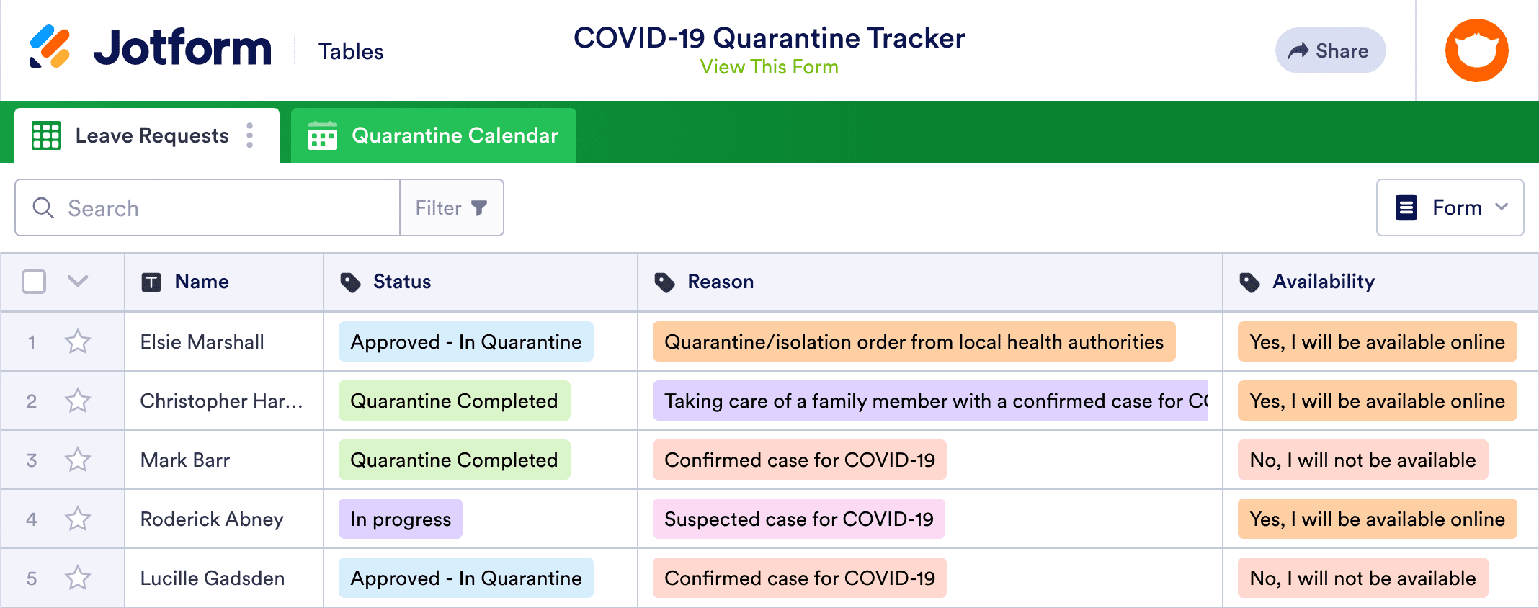
Task: Select the Leave Requests tab
Action: (152, 135)
